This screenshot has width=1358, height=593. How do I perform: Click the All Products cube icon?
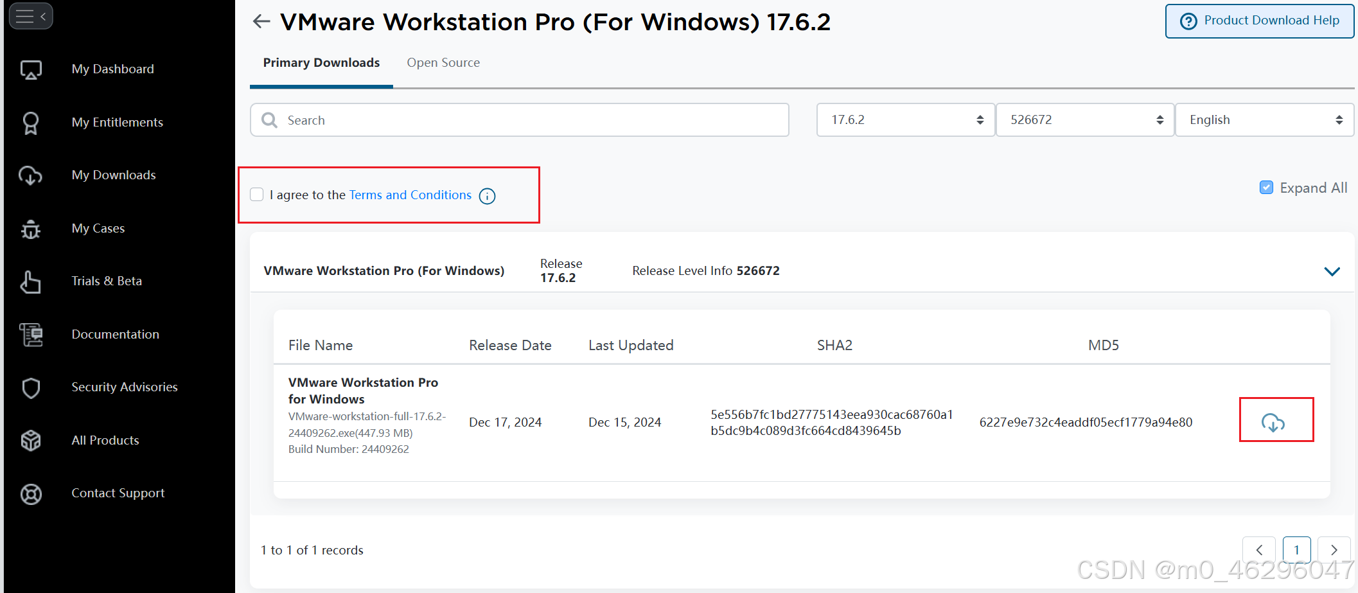[31, 441]
